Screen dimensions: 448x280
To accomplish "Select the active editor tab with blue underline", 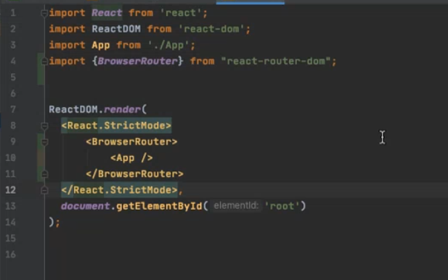I will pos(251,2).
